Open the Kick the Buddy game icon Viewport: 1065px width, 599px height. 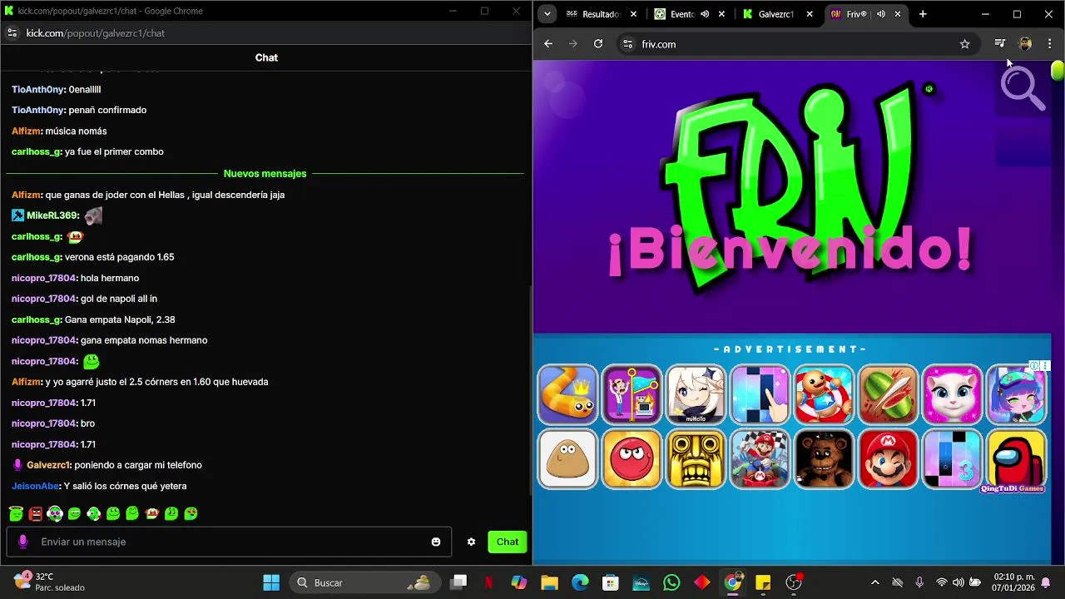click(x=824, y=394)
